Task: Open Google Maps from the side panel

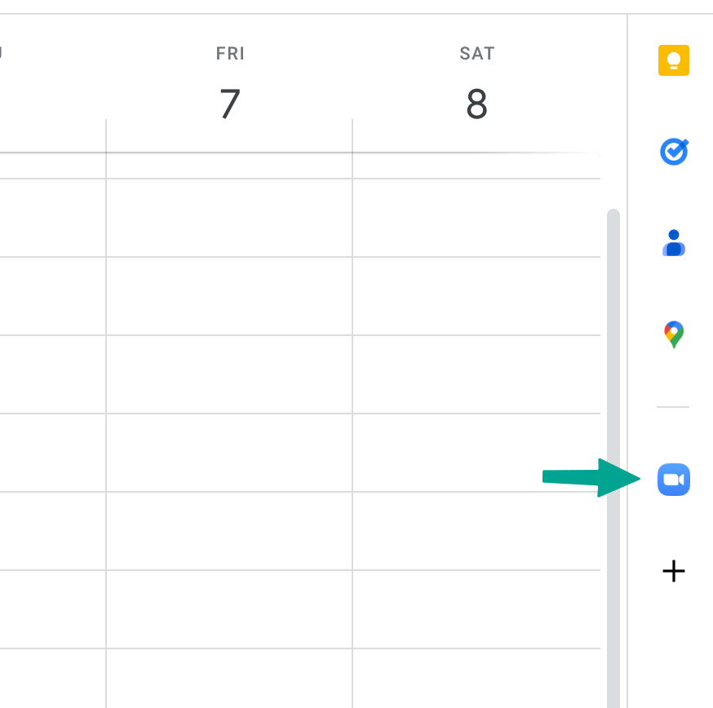Action: (x=674, y=334)
